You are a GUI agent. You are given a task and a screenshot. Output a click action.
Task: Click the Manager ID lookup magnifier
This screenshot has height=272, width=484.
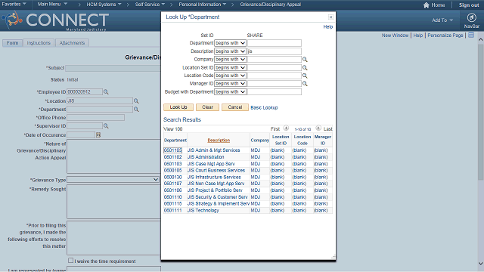point(305,84)
